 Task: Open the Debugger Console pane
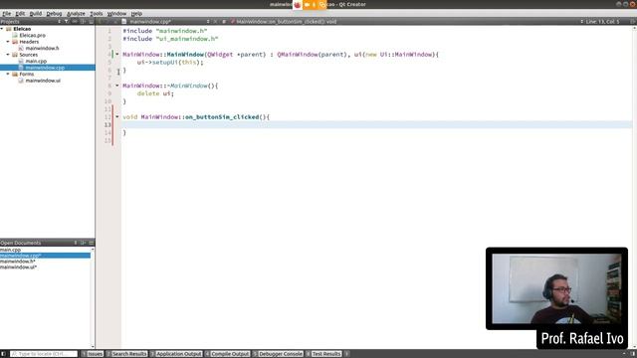pos(278,354)
